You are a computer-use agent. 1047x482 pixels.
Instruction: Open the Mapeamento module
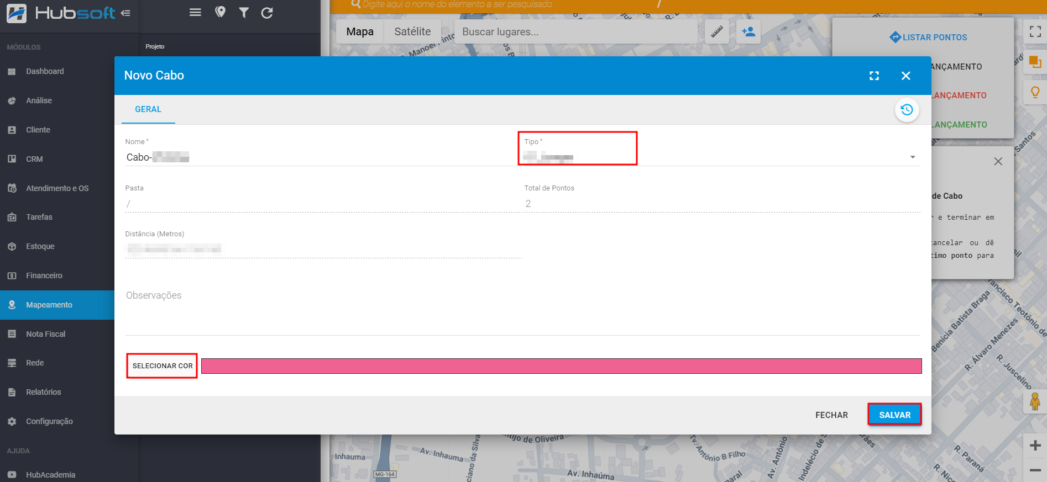pos(57,305)
